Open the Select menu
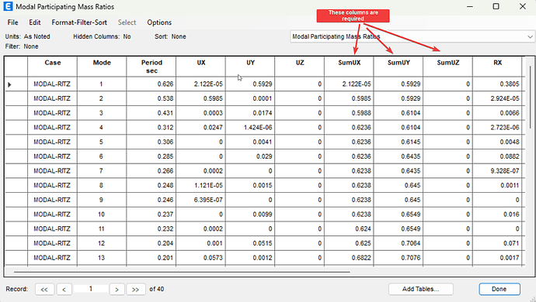This screenshot has width=536, height=302. (127, 22)
